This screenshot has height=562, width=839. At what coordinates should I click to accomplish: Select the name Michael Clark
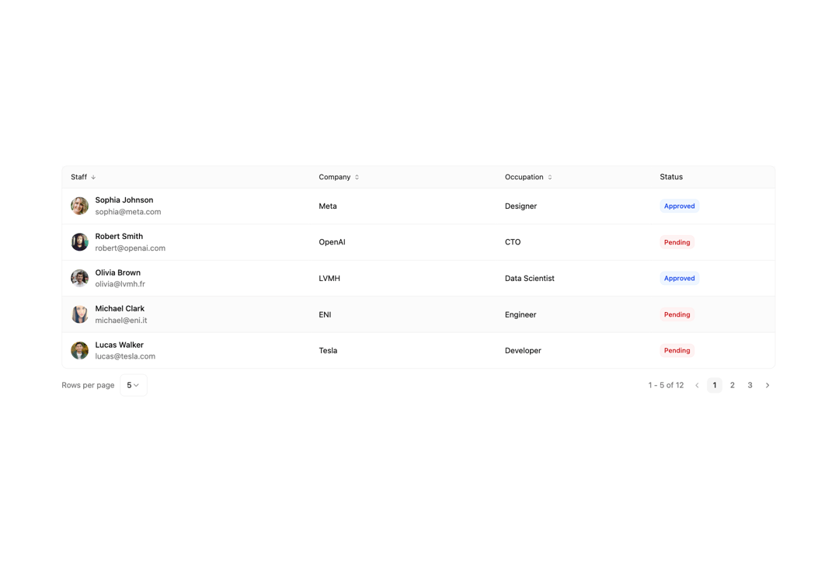coord(120,308)
